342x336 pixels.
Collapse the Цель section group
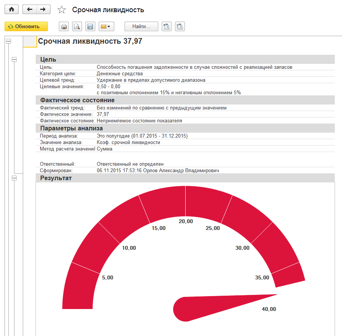(14, 59)
